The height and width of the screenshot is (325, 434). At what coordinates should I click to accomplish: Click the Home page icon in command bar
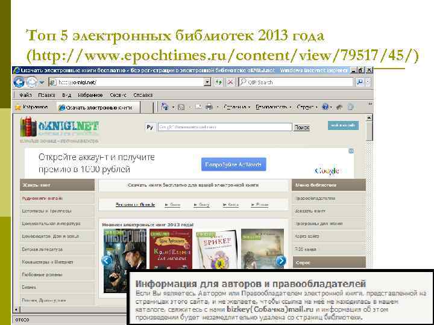click(165, 107)
